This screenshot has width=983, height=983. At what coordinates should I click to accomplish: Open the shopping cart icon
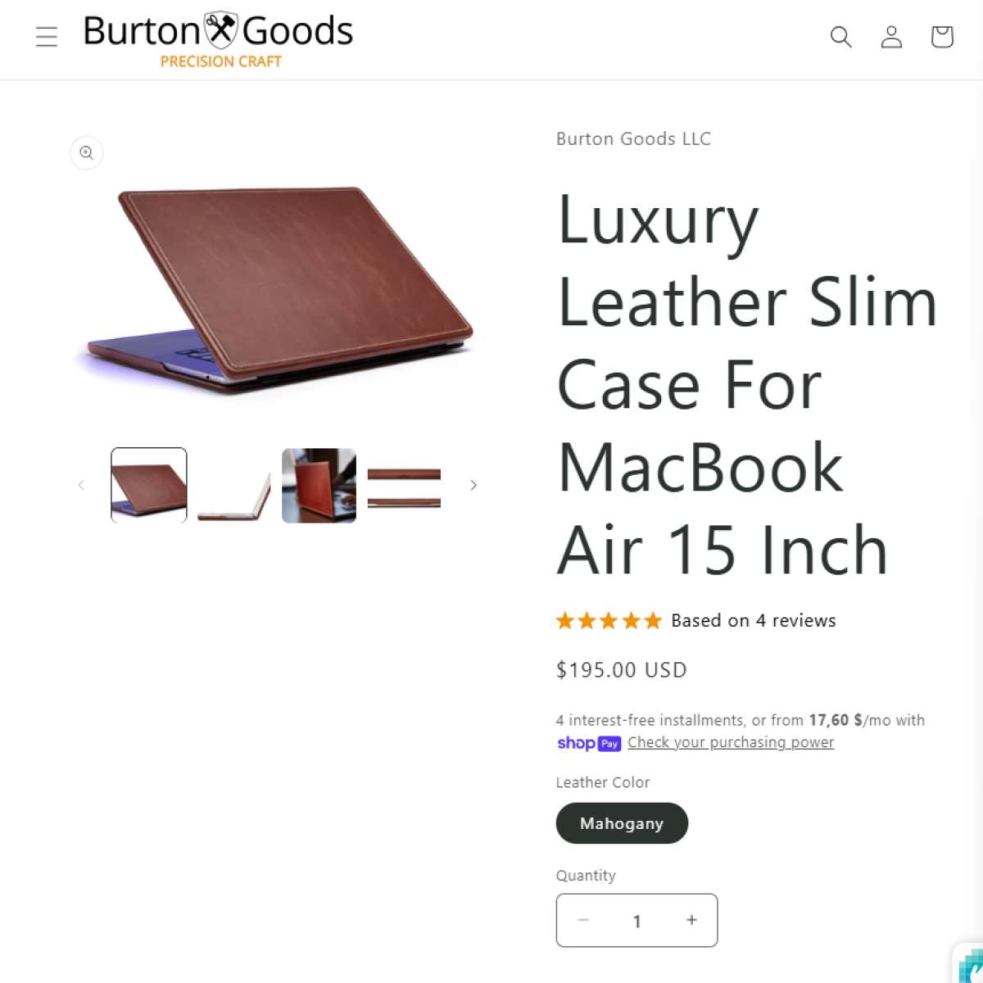point(942,37)
